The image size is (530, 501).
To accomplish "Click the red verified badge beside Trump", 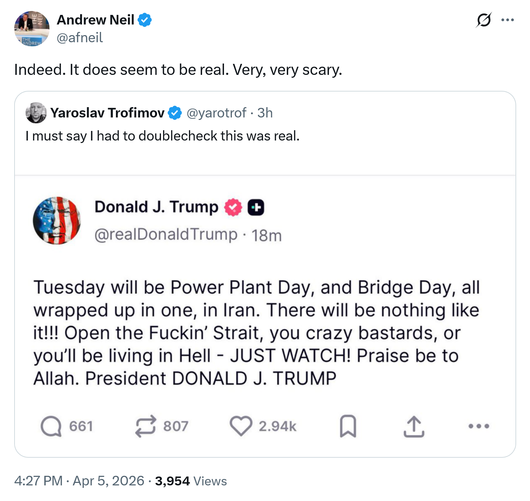I will coord(233,208).
